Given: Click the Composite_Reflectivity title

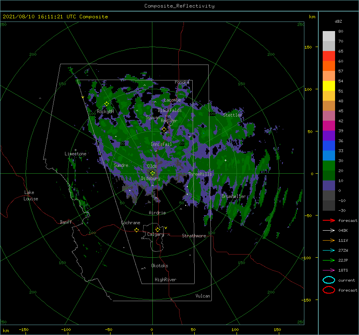Looking at the screenshot, I should click(x=179, y=6).
